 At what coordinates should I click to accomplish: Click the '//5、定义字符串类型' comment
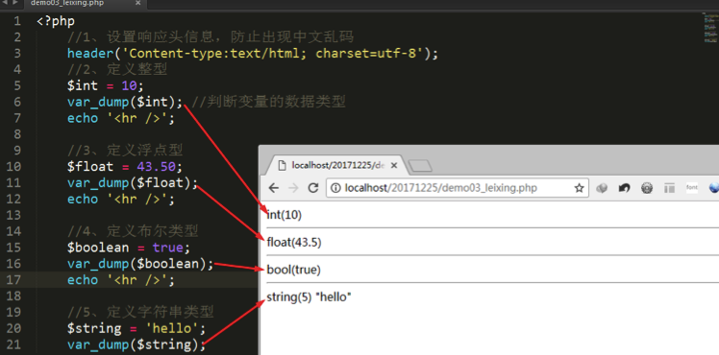[x=140, y=312]
